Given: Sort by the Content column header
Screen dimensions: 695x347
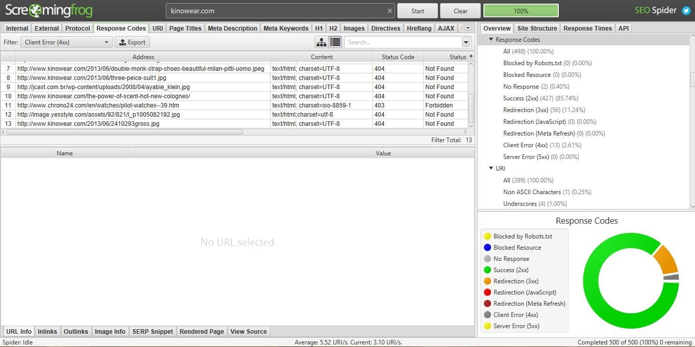Looking at the screenshot, I should (322, 57).
